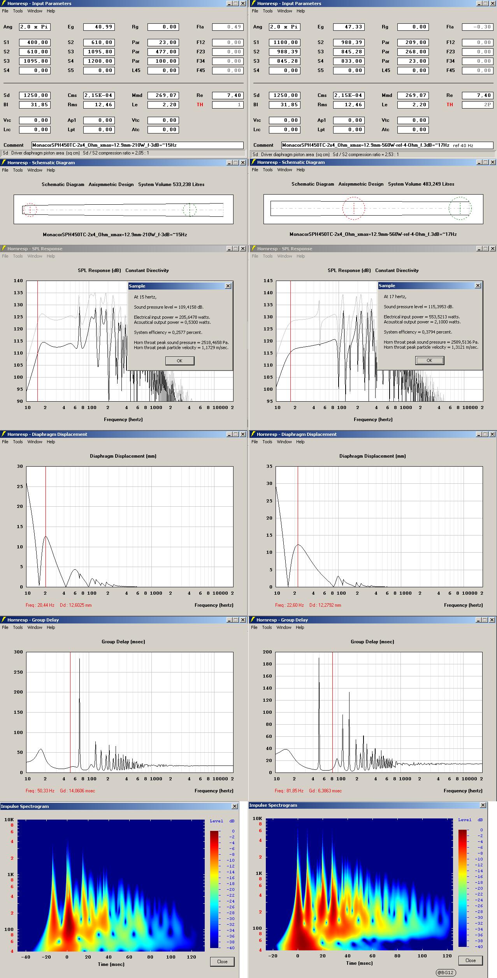The width and height of the screenshot is (497, 978).
Task: Click right Comment field with 17Hz text
Action: coord(387,145)
